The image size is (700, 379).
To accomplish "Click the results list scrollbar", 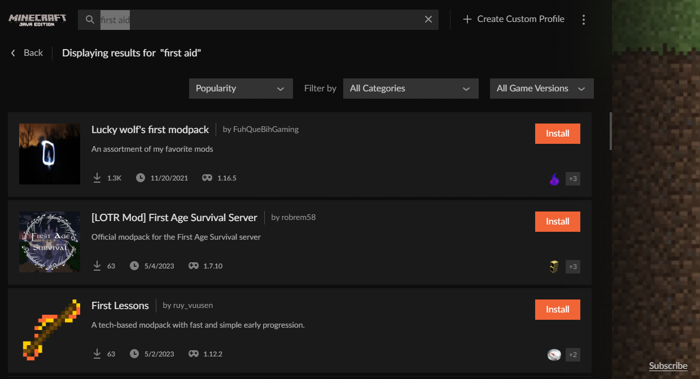I will (610, 131).
